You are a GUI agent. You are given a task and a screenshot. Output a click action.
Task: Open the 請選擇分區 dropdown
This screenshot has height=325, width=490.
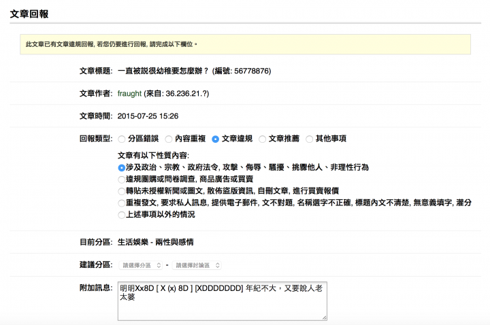coord(140,265)
